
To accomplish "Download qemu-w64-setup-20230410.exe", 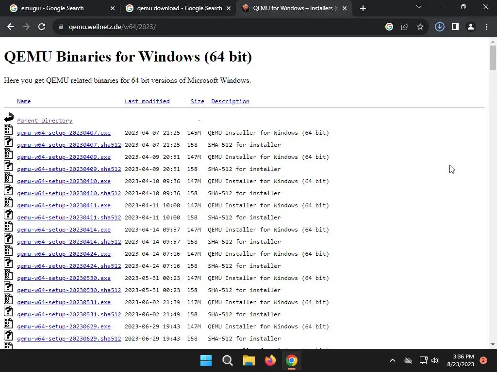I will click(64, 181).
